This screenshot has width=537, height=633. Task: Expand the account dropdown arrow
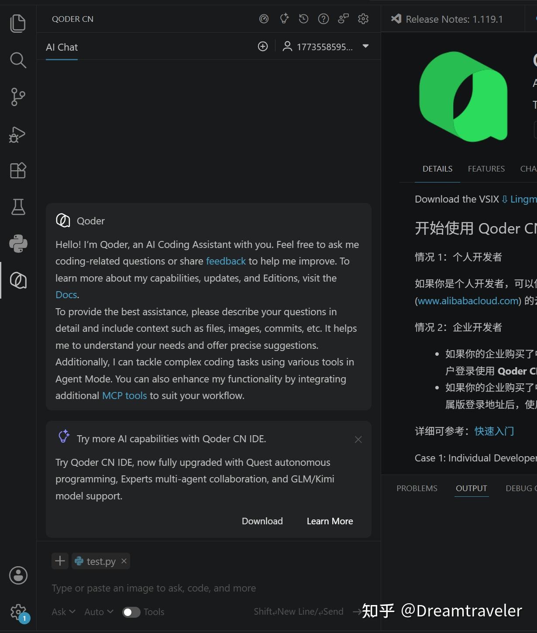pyautogui.click(x=366, y=46)
